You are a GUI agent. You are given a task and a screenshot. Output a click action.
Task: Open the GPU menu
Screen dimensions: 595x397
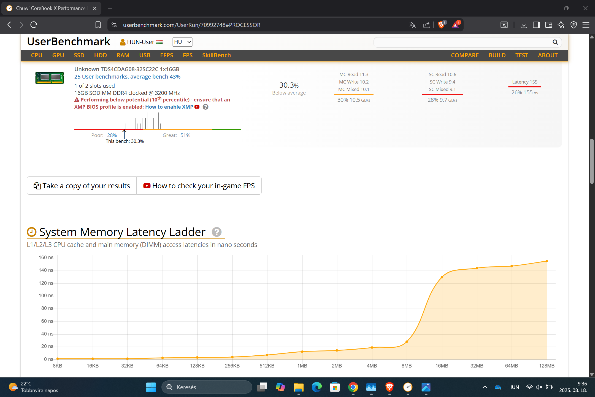pos(58,55)
